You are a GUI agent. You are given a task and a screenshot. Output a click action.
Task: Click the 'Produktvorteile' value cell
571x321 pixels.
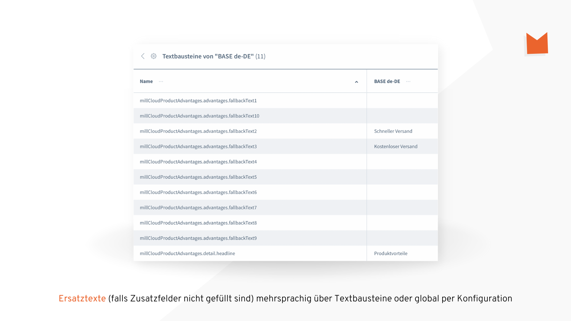402,254
